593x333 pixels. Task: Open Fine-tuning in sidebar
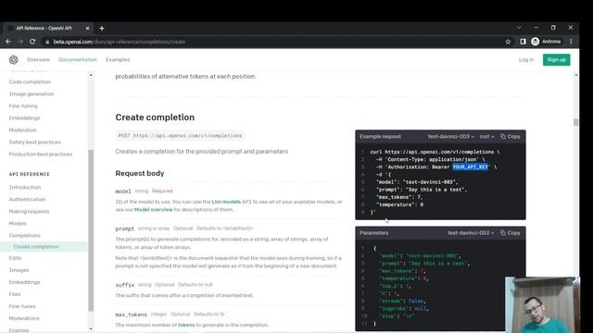pos(23,106)
